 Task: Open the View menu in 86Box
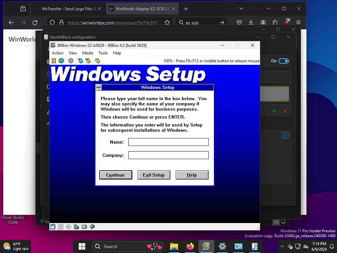(x=73, y=53)
